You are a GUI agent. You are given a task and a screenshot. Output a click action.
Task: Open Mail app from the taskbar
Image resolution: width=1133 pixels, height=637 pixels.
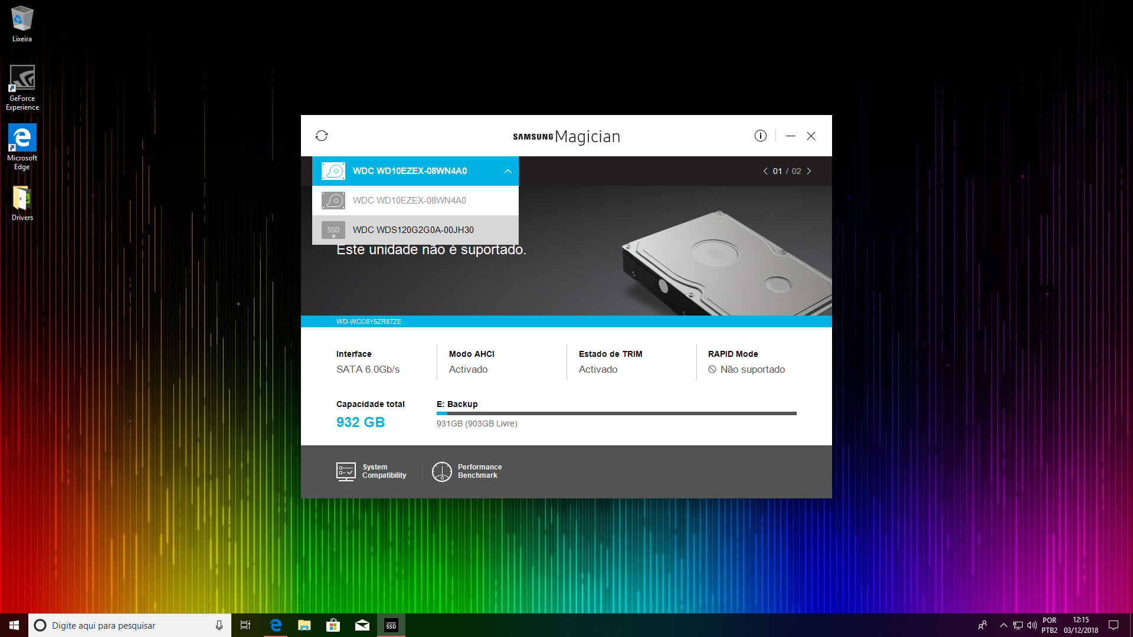[x=362, y=625]
